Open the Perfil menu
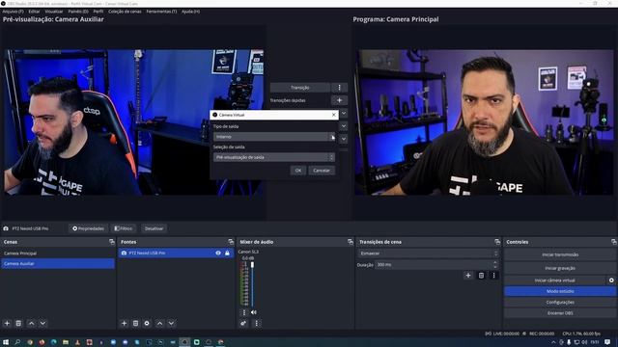This screenshot has width=618, height=347. pyautogui.click(x=98, y=12)
